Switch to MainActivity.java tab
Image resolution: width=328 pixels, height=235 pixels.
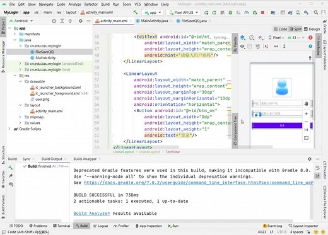tap(155, 21)
